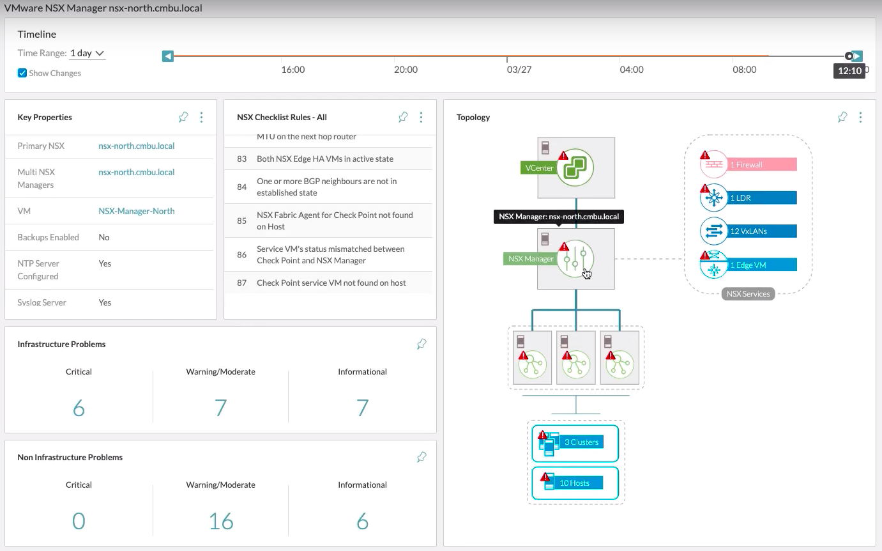Click the VCenter green label

click(539, 168)
